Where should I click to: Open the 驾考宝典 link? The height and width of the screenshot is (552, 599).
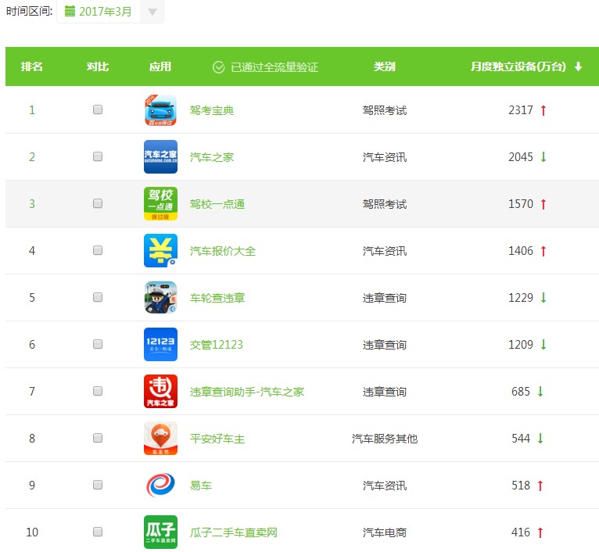212,110
